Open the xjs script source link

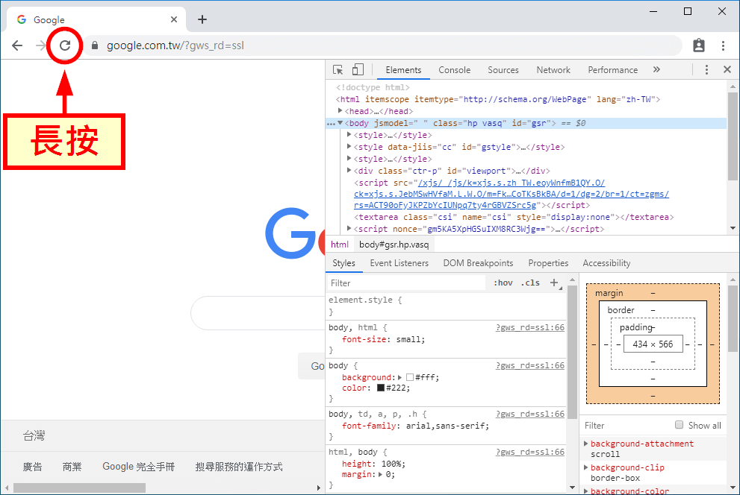click(x=511, y=194)
